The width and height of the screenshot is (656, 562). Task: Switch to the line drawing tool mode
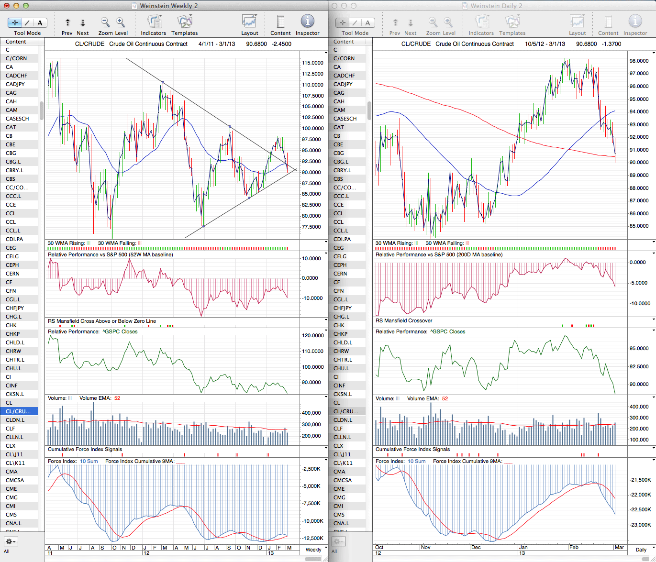point(27,22)
